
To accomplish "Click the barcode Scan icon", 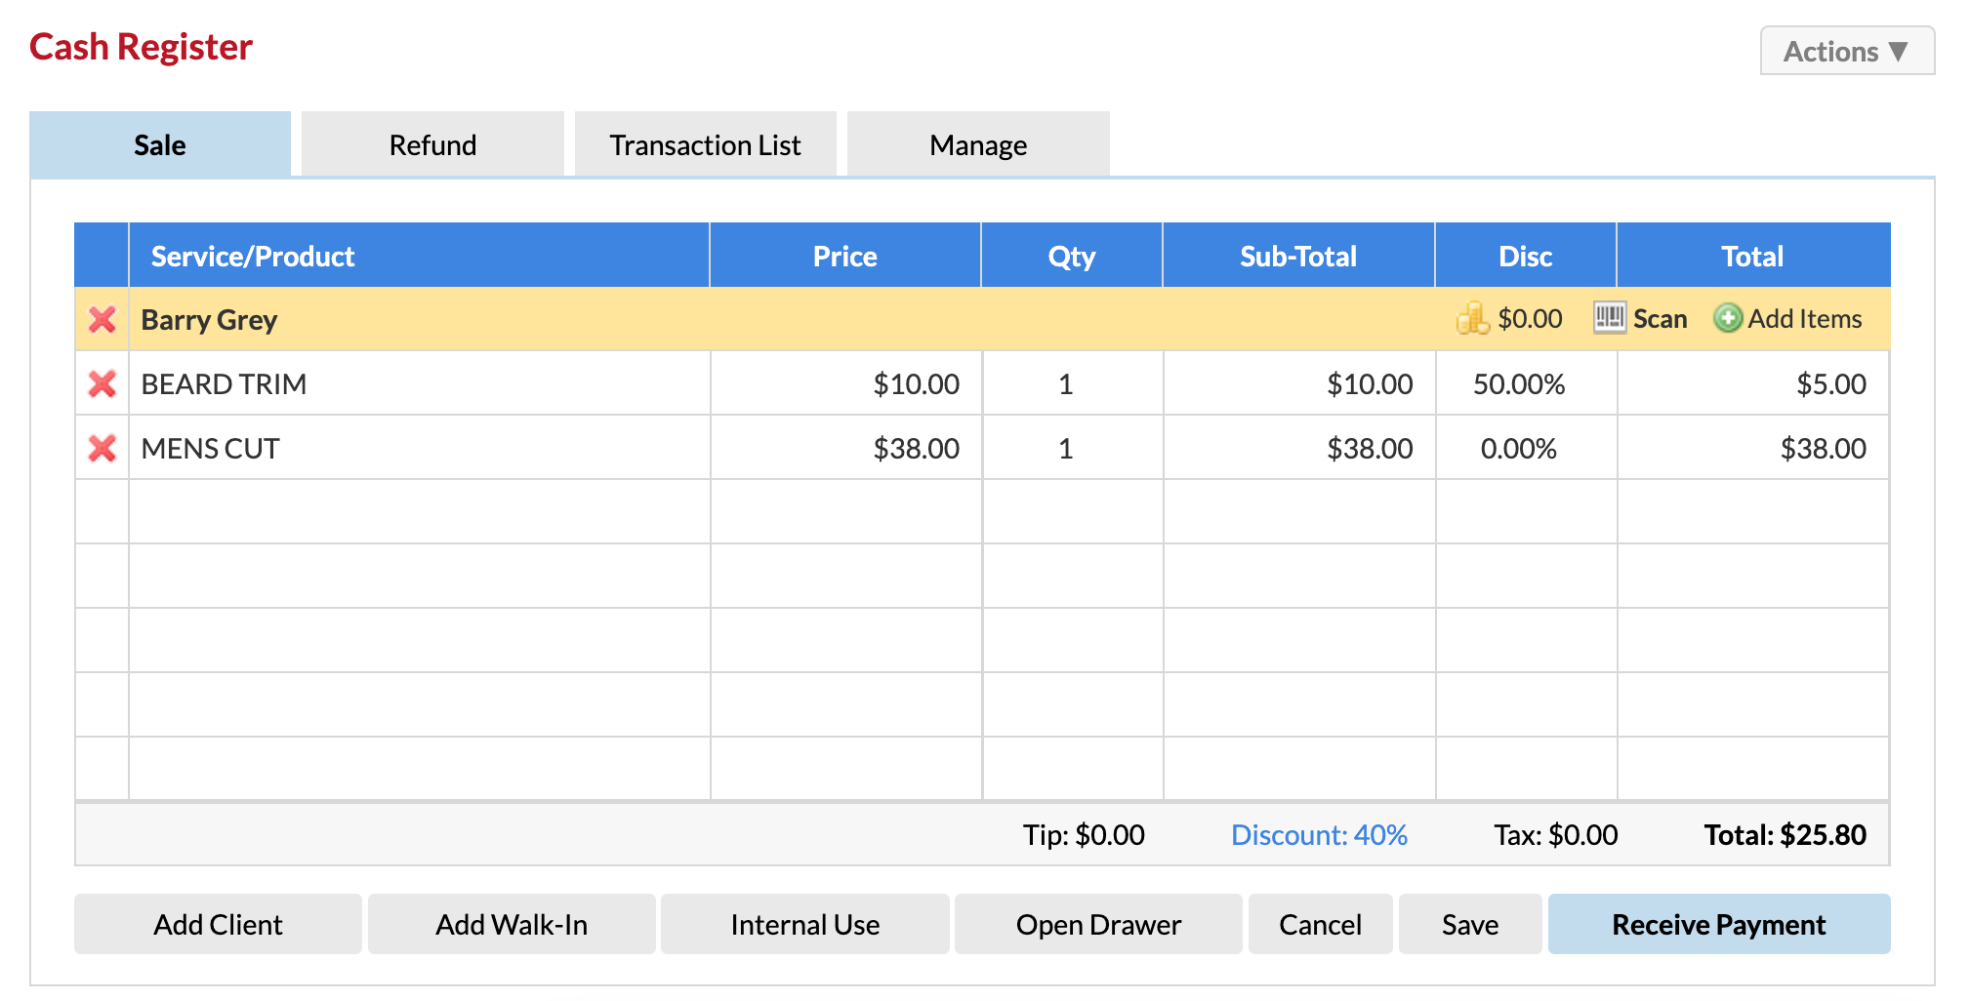I will tap(1609, 318).
